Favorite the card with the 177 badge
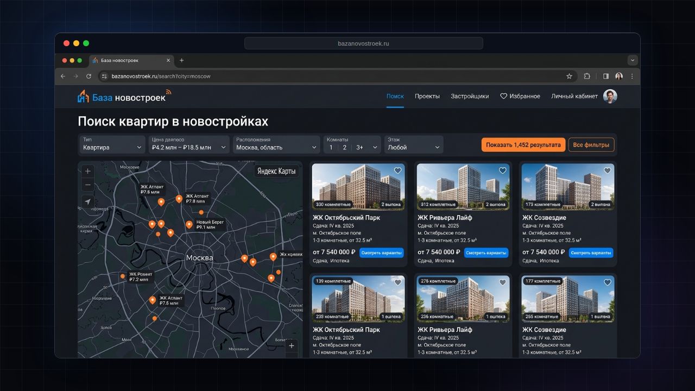Image resolution: width=695 pixels, height=391 pixels. 607,282
